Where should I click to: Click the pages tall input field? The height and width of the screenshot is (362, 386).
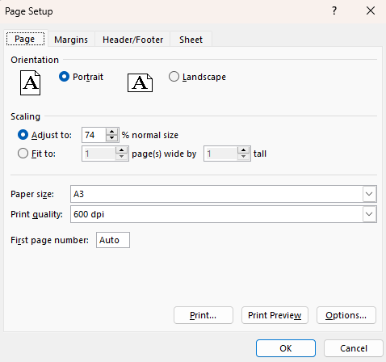(221, 154)
